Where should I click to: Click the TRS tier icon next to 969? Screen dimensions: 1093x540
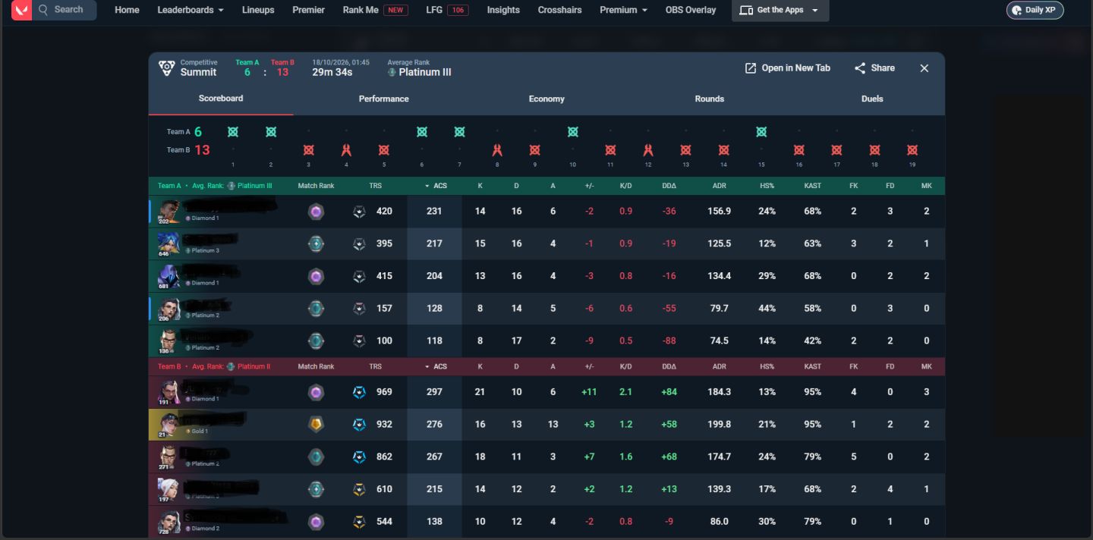click(x=359, y=392)
